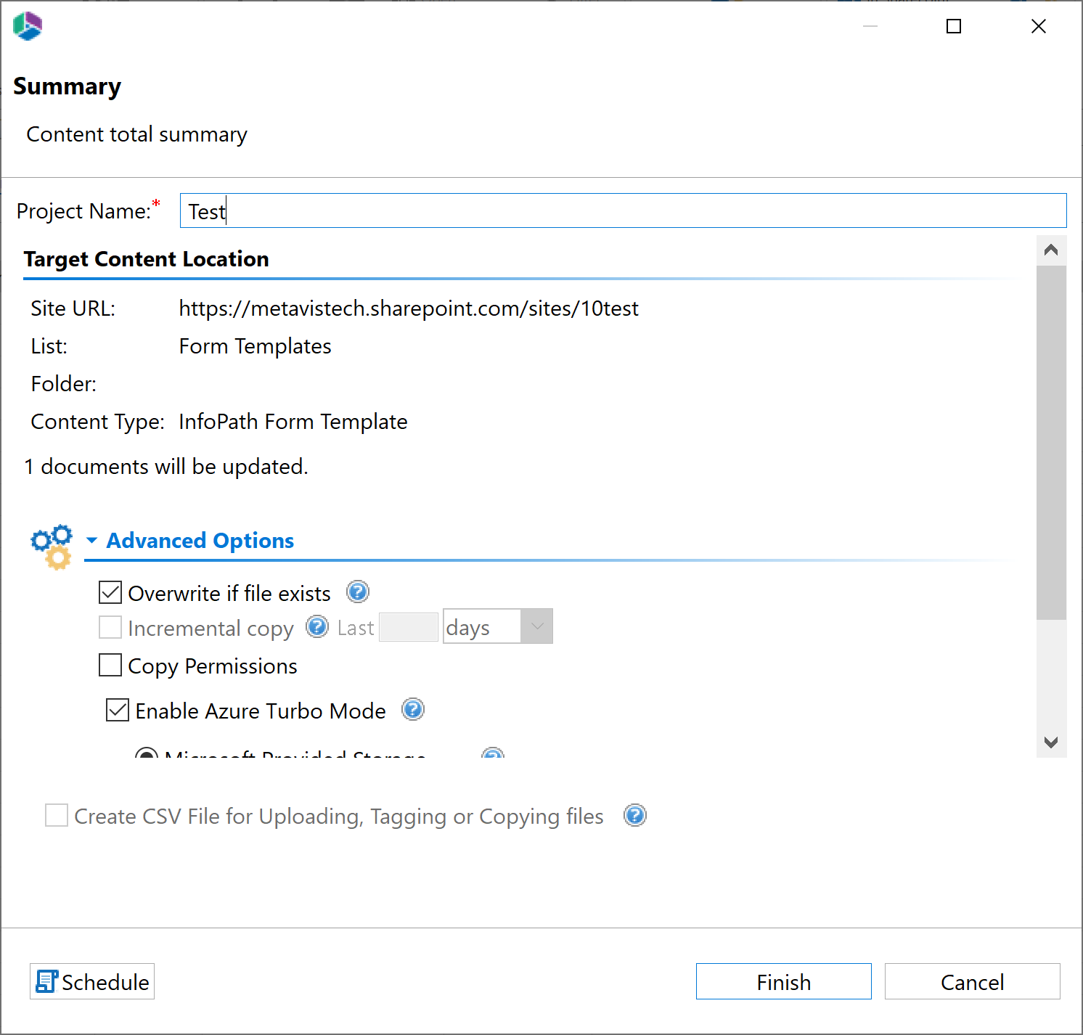
Task: Click the gears icon beside Advanced Options
Action: point(50,545)
